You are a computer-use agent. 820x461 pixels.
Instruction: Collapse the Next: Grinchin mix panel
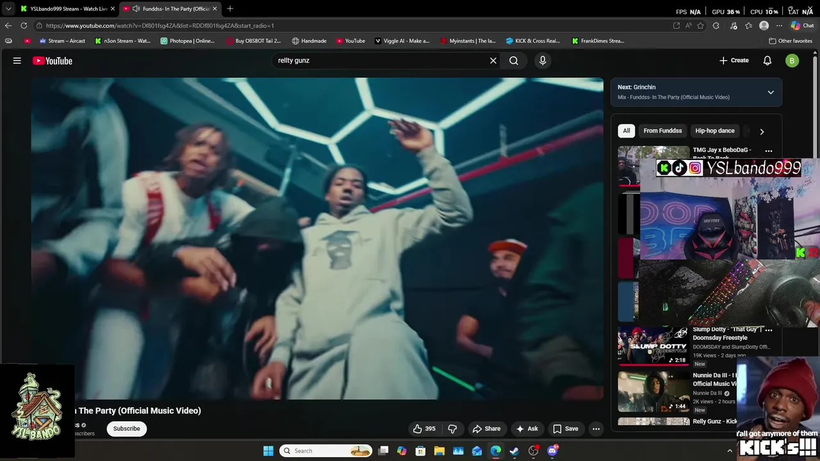(x=771, y=92)
